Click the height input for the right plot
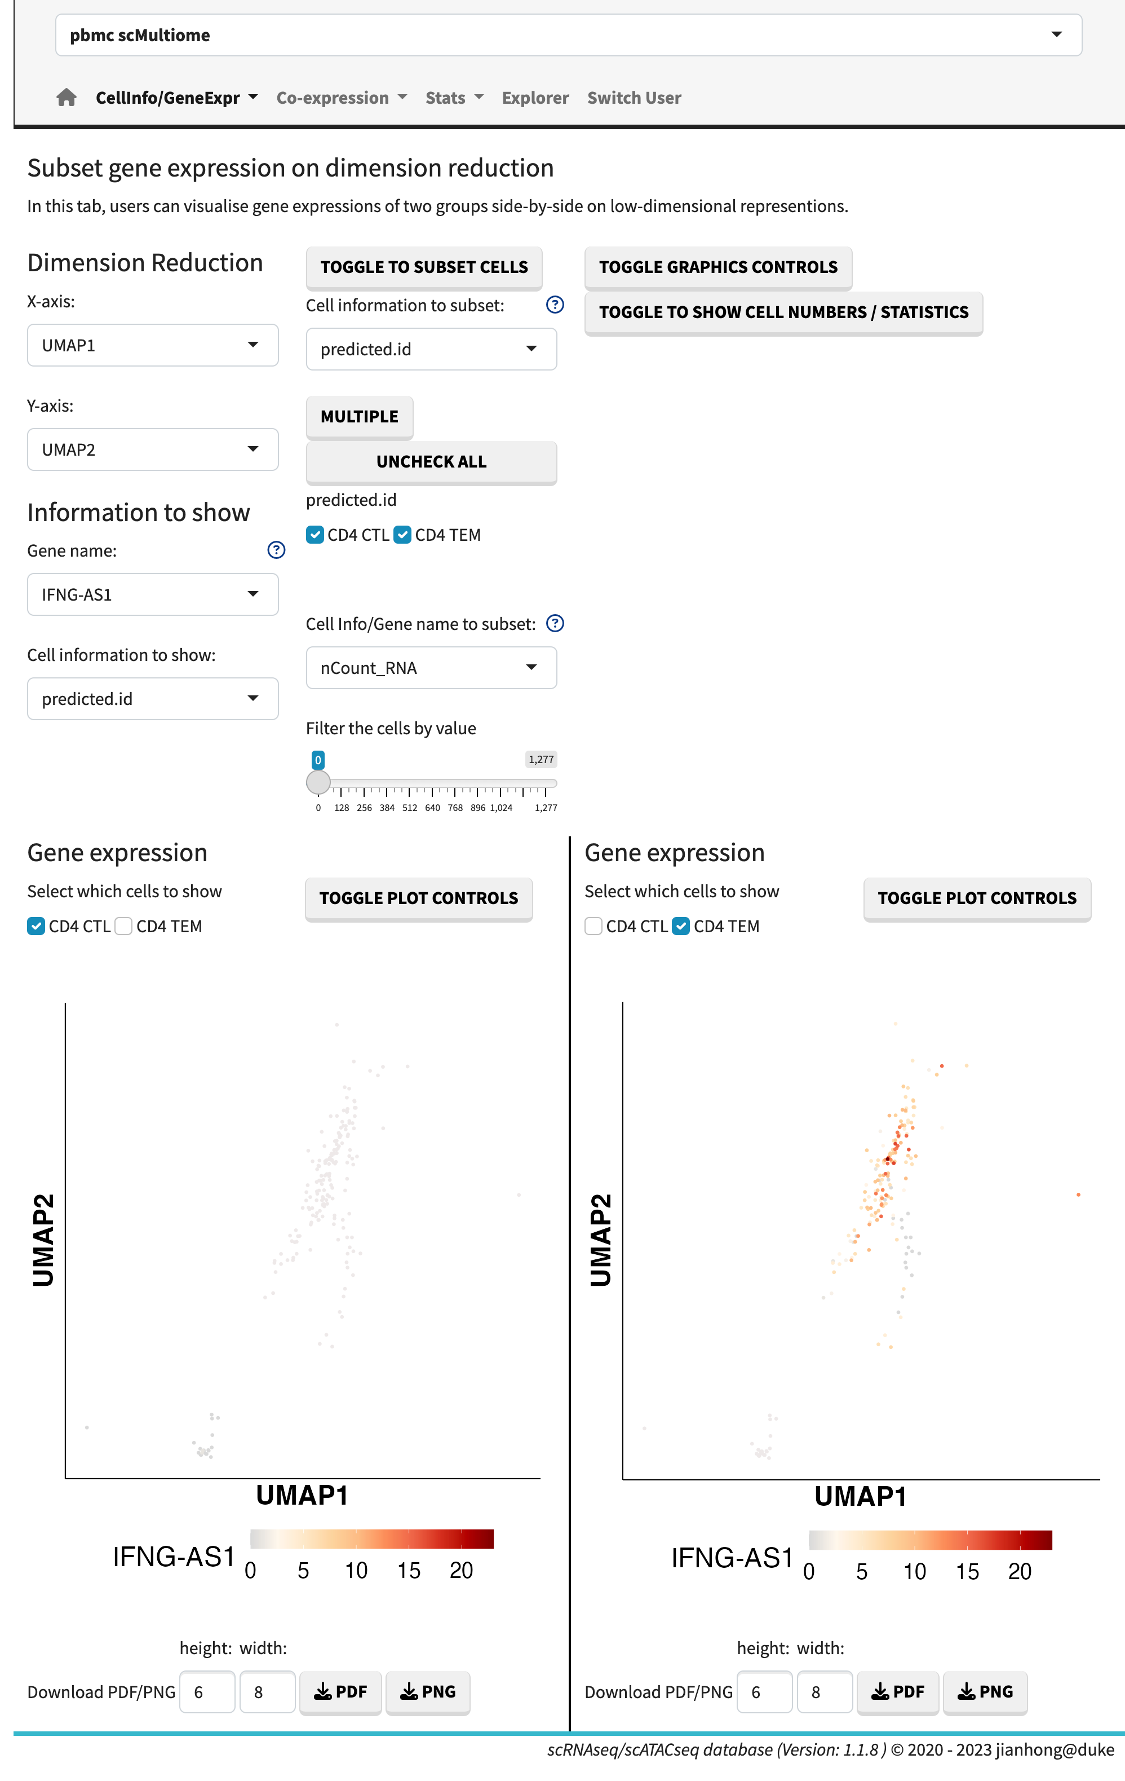The image size is (1125, 1781). click(x=764, y=1692)
